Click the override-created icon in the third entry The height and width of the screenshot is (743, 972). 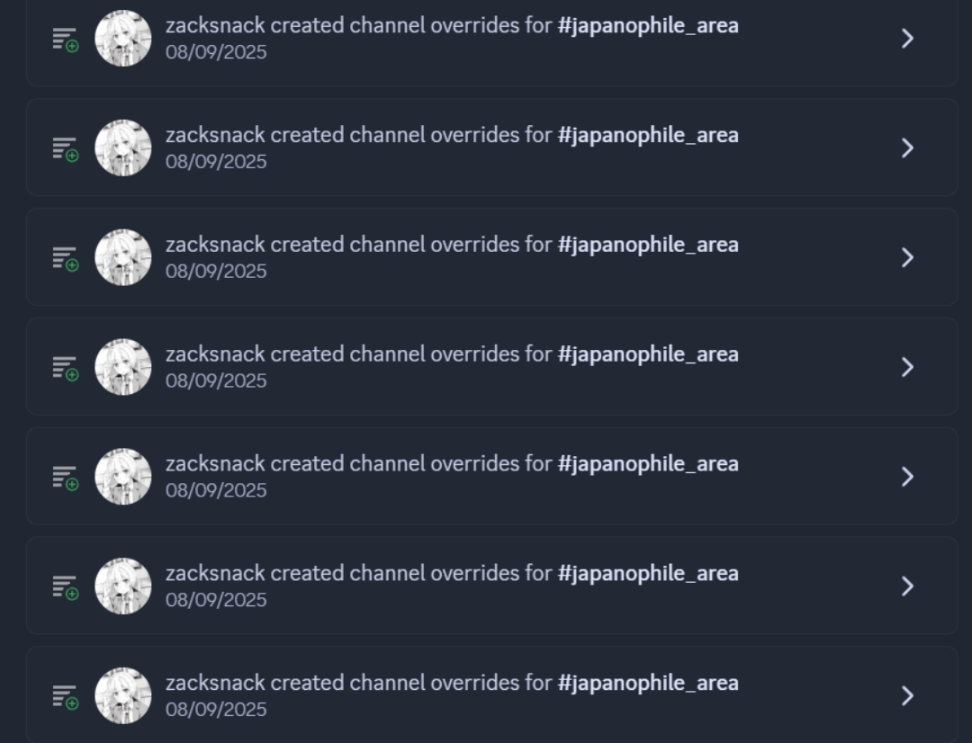click(65, 259)
